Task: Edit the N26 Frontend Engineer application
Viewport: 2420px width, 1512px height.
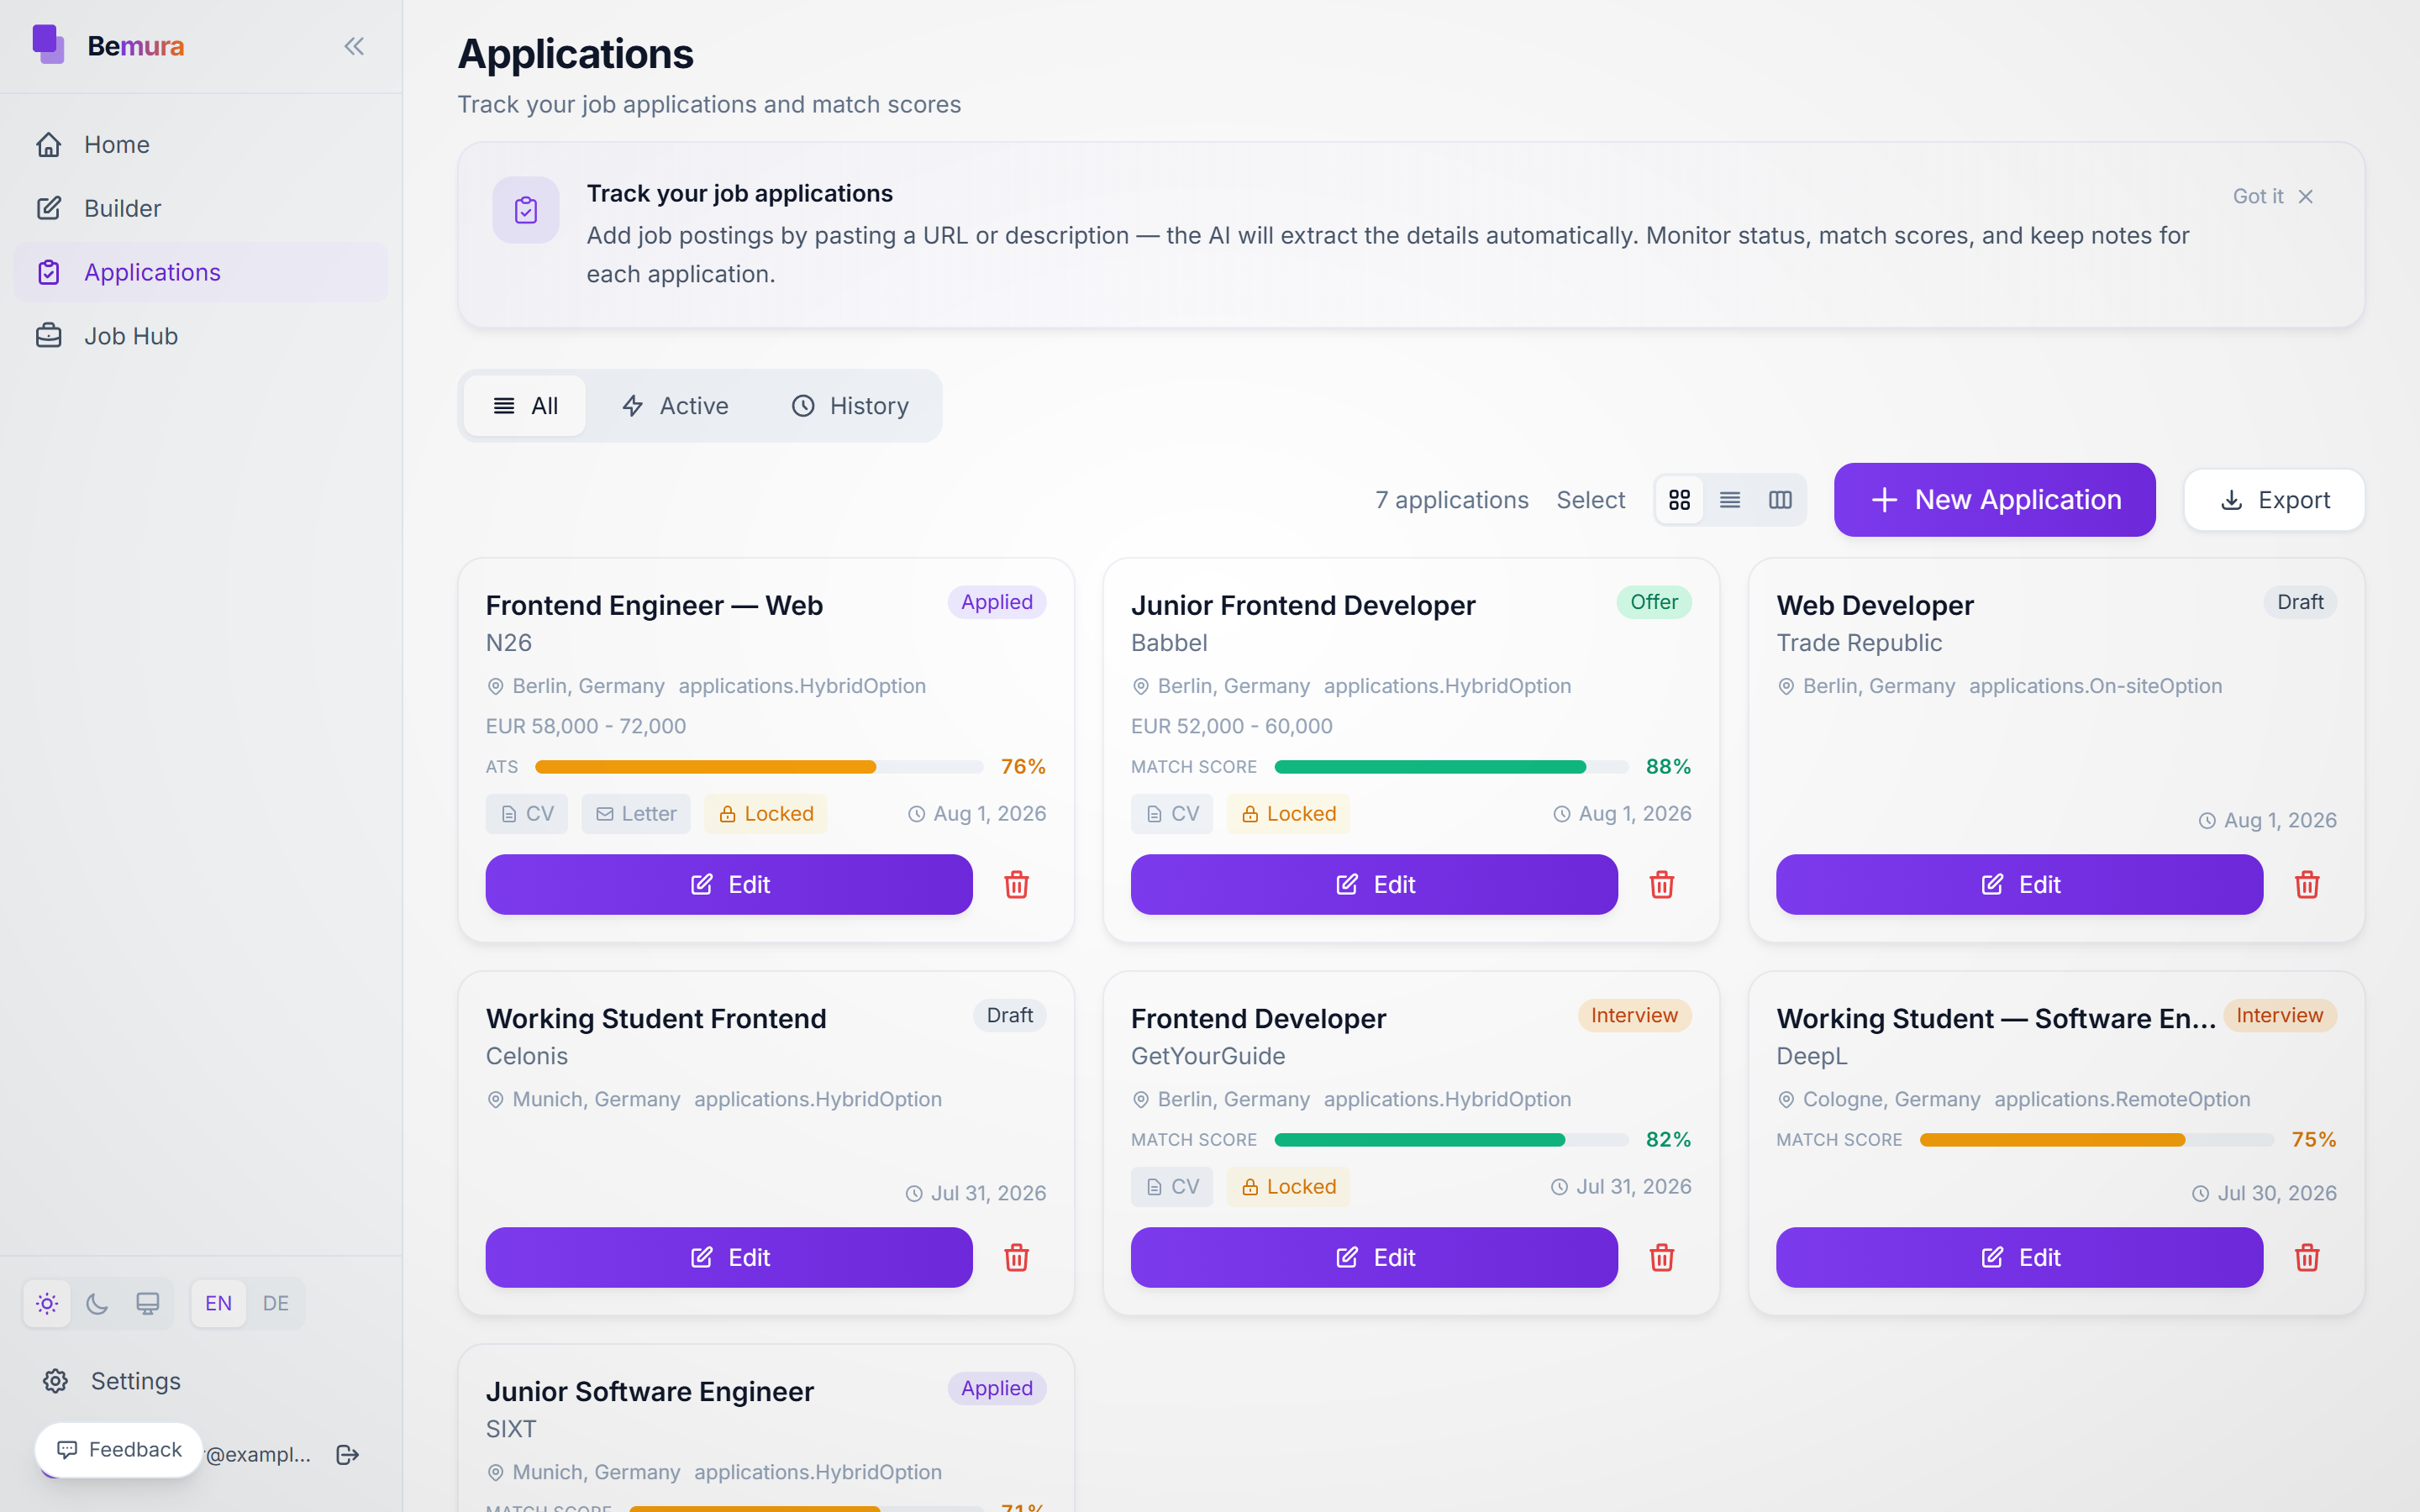Action: pos(729,884)
